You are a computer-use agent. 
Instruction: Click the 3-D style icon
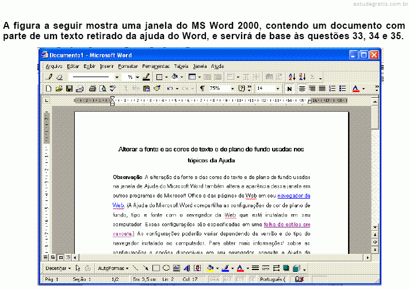296,268
